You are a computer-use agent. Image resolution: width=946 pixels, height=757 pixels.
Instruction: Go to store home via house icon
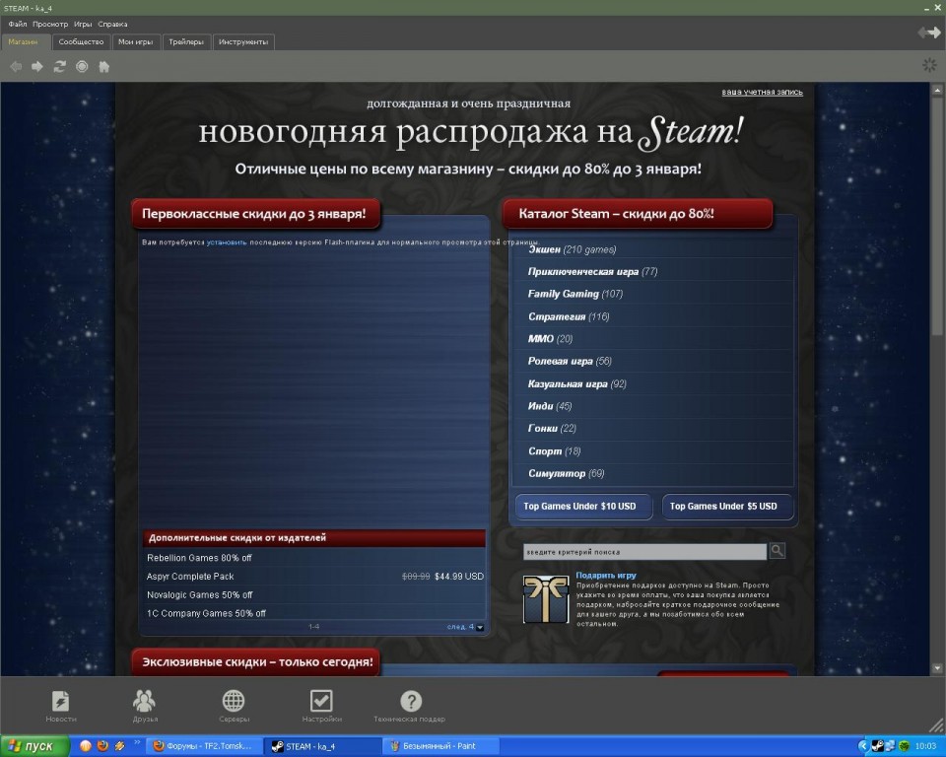point(103,66)
